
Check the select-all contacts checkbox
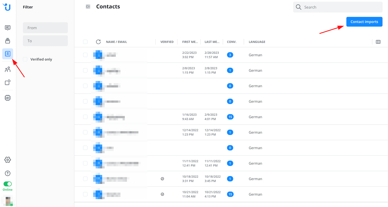[x=85, y=42]
